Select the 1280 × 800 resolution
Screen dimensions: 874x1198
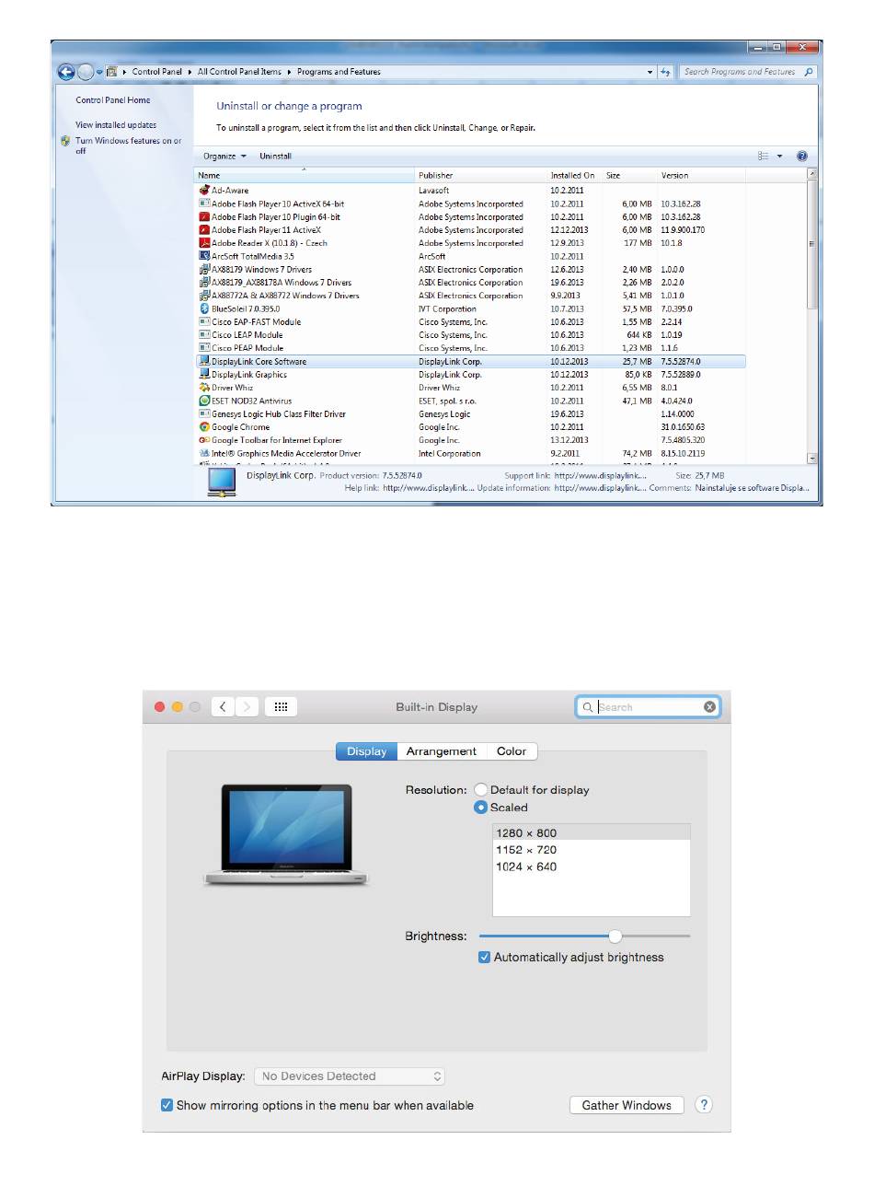tap(591, 832)
